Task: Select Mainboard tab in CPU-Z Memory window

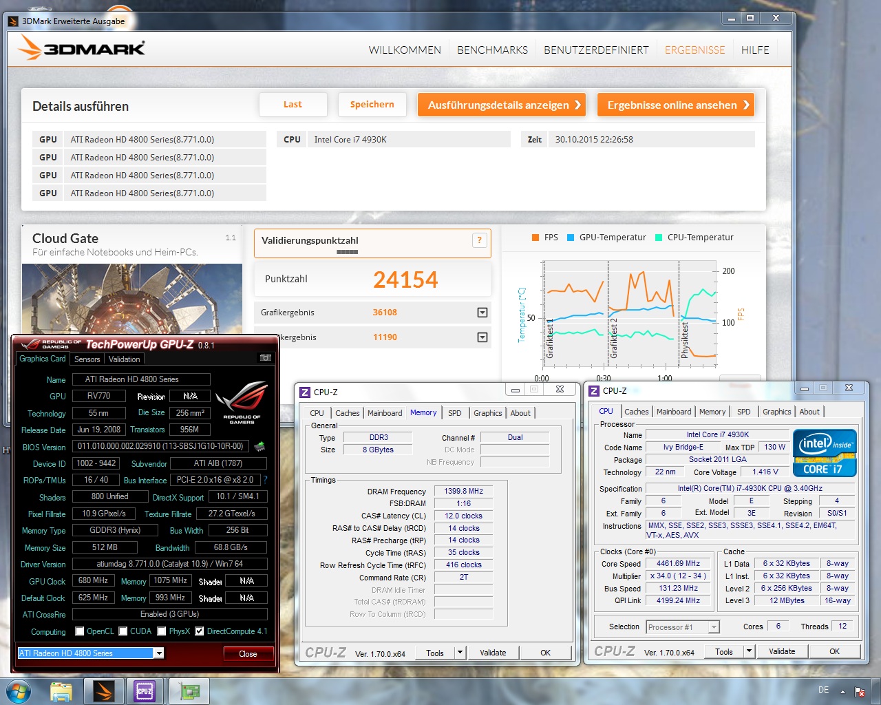Action: pyautogui.click(x=385, y=413)
